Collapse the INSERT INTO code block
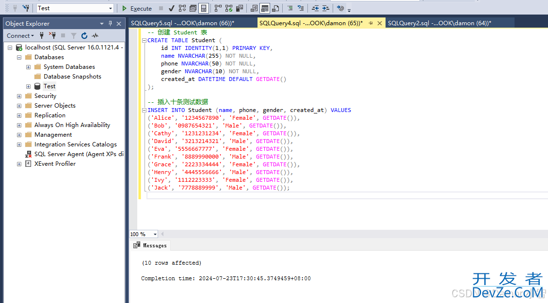Image resolution: width=548 pixels, height=303 pixels. tap(144, 110)
